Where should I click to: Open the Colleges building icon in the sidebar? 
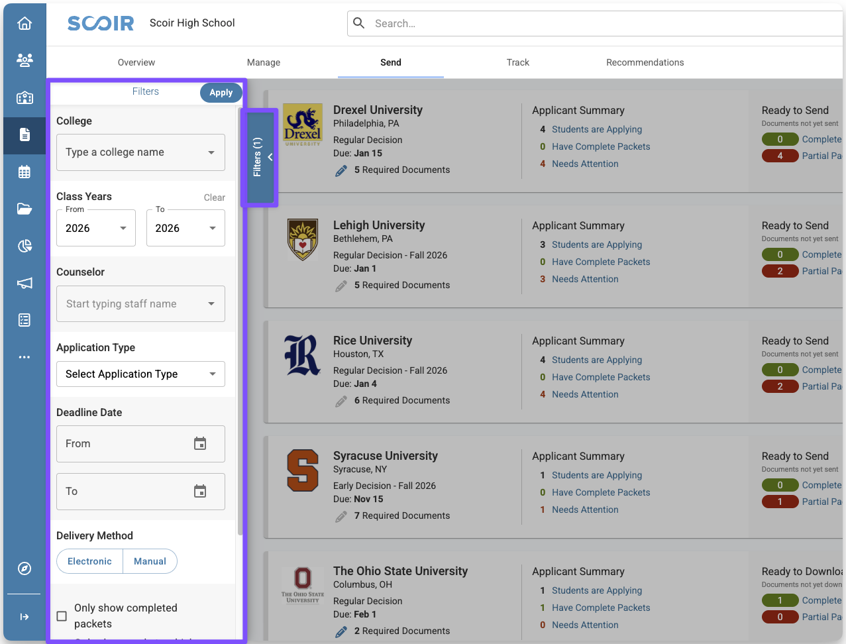25,97
